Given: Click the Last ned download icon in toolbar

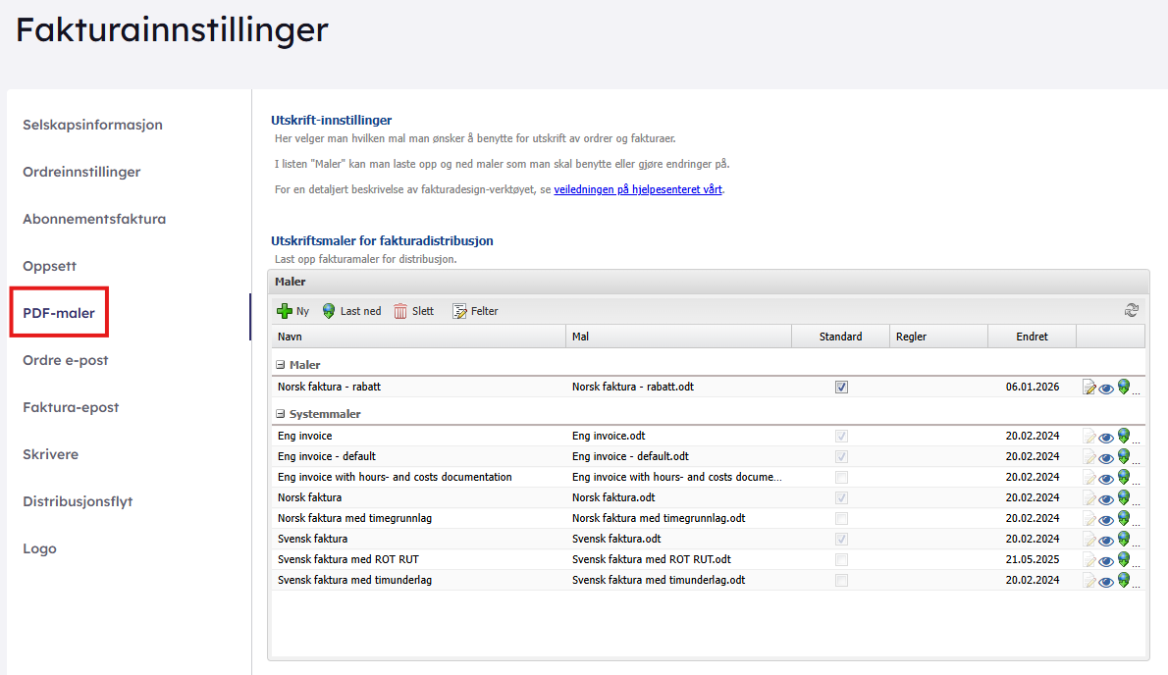Looking at the screenshot, I should [329, 311].
